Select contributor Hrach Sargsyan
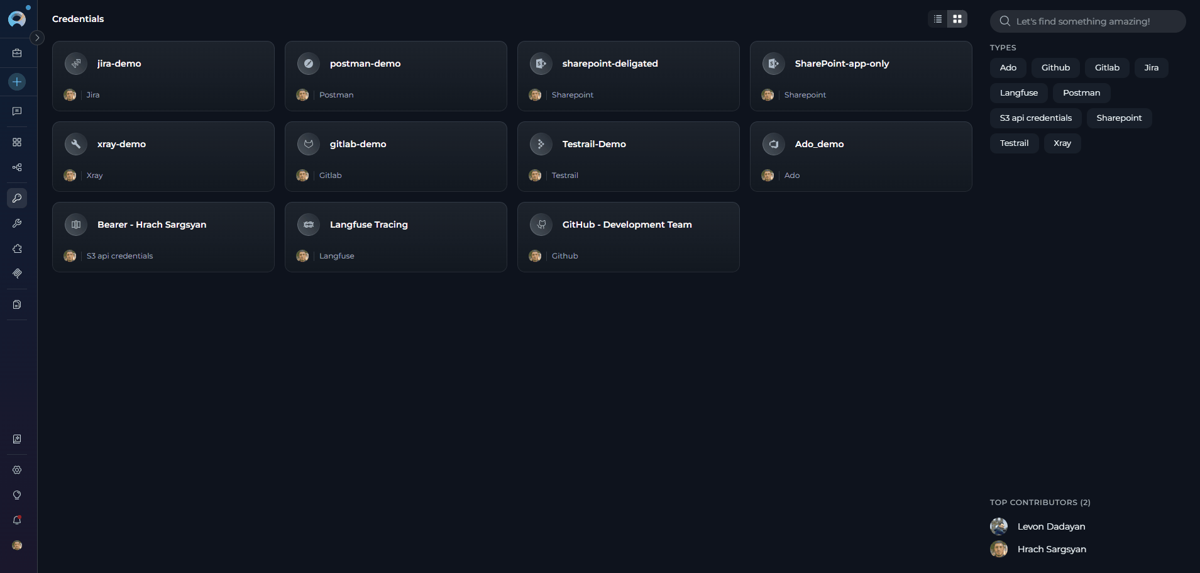The height and width of the screenshot is (573, 1200). point(1038,549)
